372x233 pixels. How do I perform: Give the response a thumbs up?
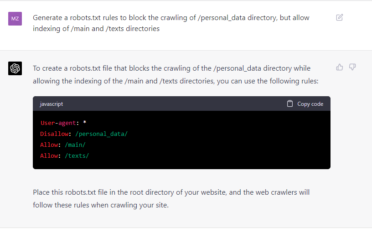click(340, 67)
